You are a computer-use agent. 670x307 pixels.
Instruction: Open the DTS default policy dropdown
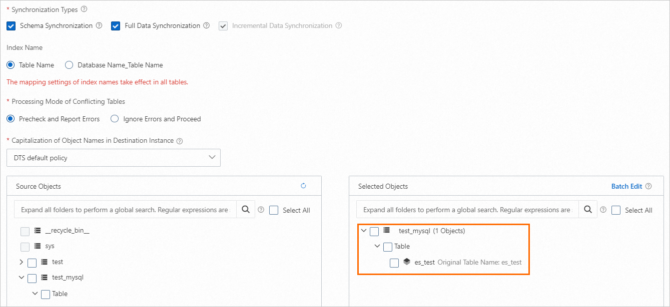coord(114,158)
